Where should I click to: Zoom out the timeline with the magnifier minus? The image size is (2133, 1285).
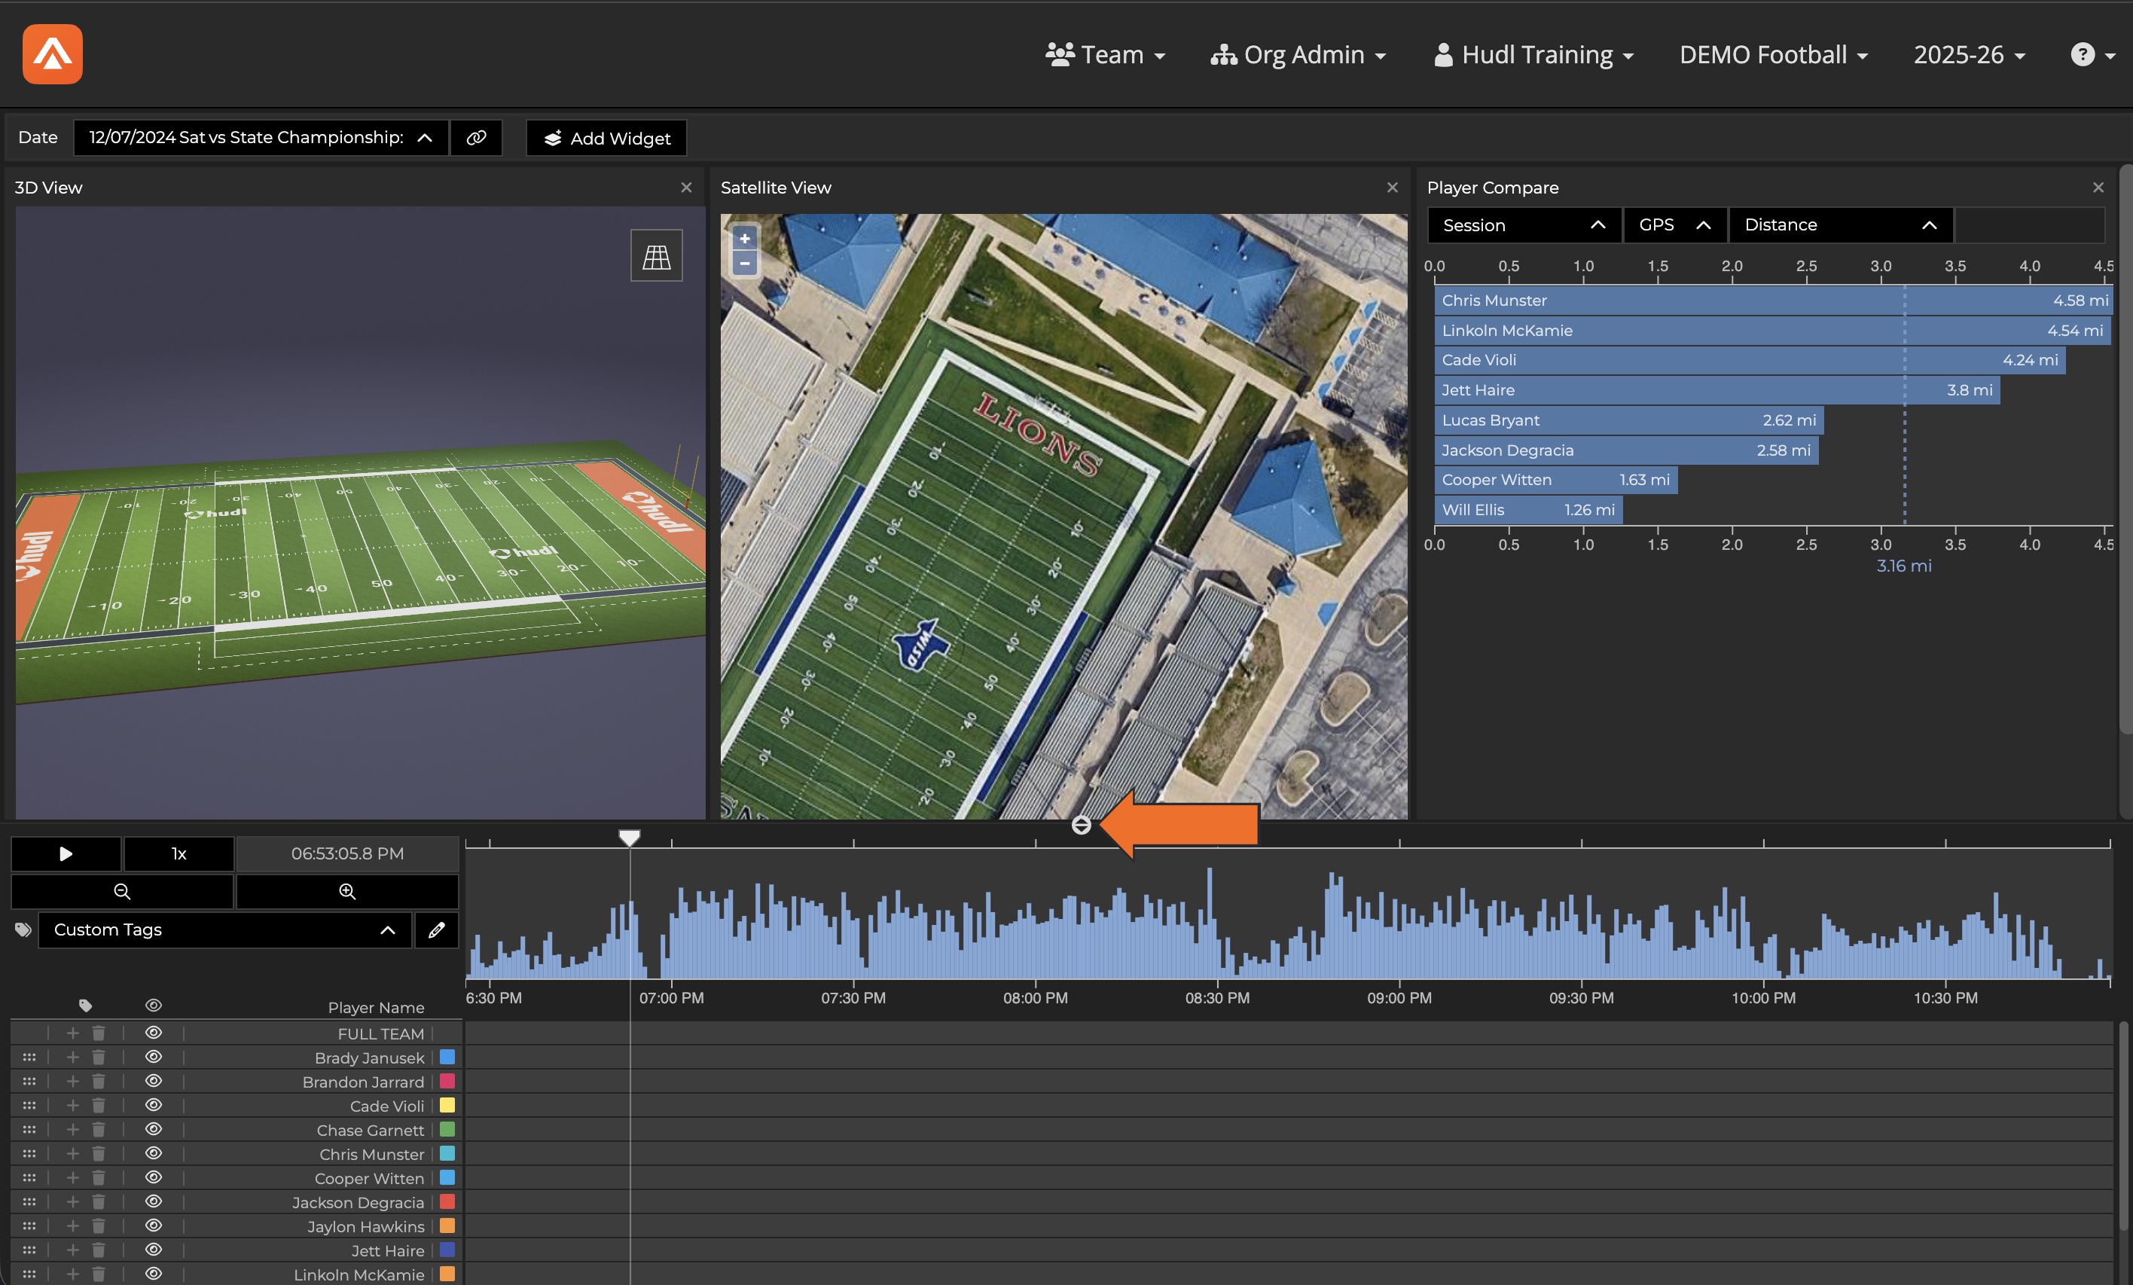pos(122,891)
